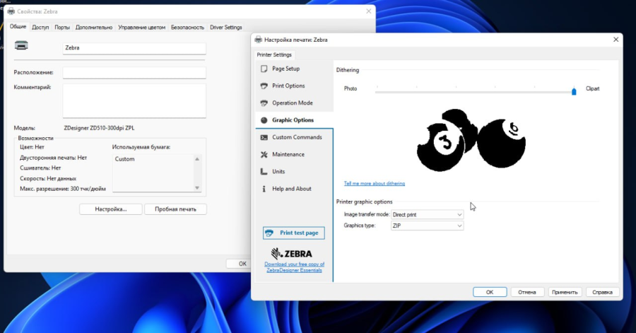
Task: Open Help and About section
Action: click(295, 189)
